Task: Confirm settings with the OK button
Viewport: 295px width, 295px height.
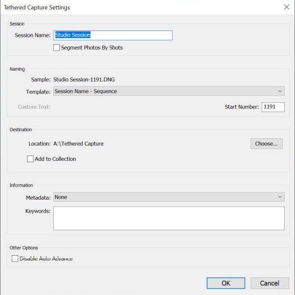Action: point(226,283)
